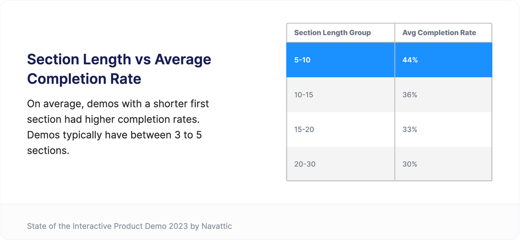Select the "44%" completion rate cell
Screen dimensions: 520x240
click(410, 60)
